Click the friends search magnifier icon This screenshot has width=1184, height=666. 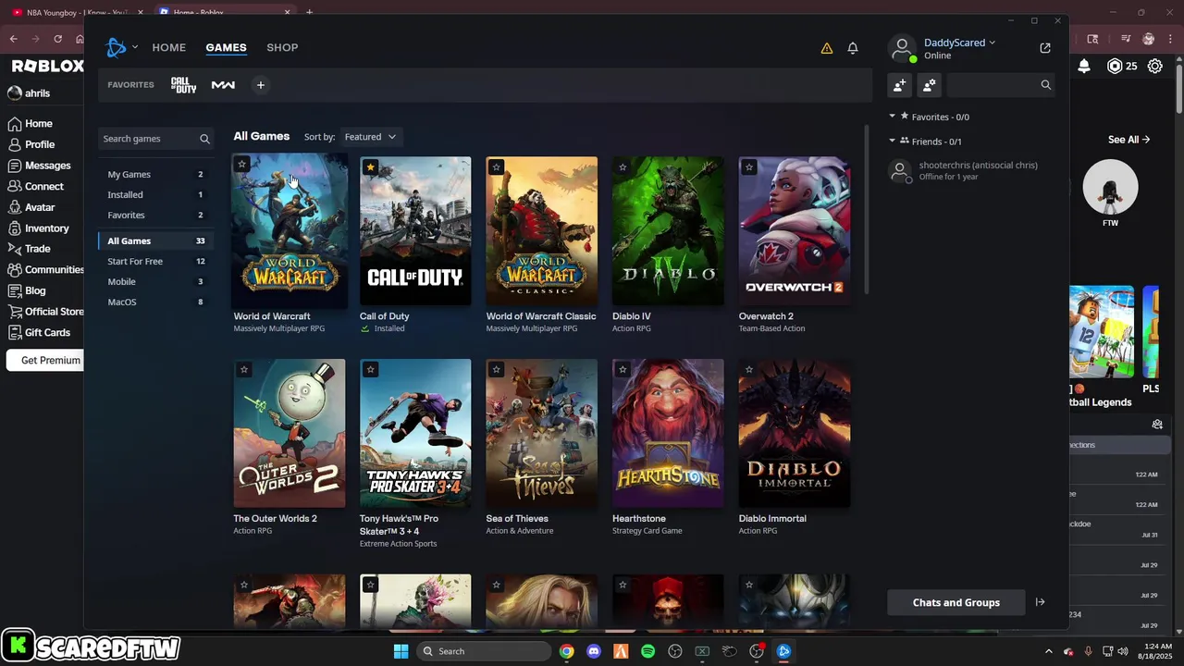tap(1046, 85)
